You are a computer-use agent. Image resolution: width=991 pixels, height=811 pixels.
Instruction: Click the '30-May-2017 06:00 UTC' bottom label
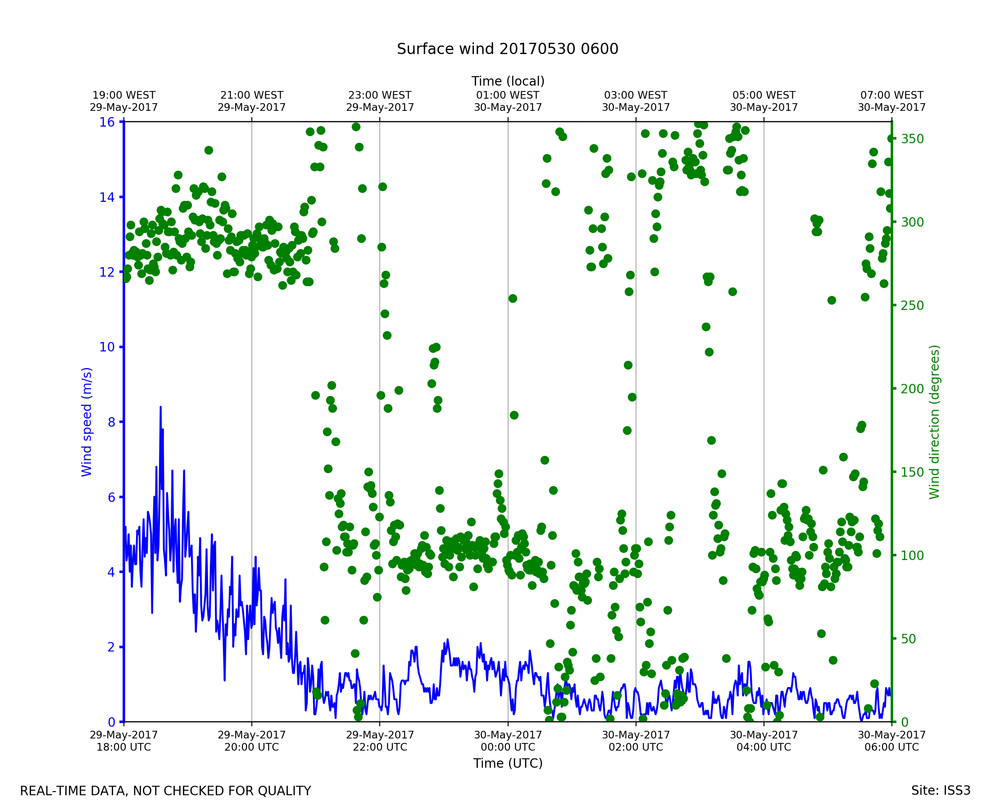coord(891,741)
